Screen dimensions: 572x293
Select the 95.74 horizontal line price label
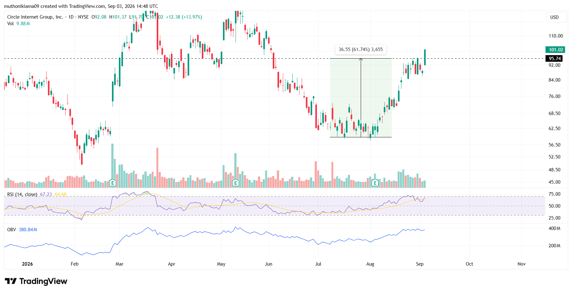click(x=554, y=58)
